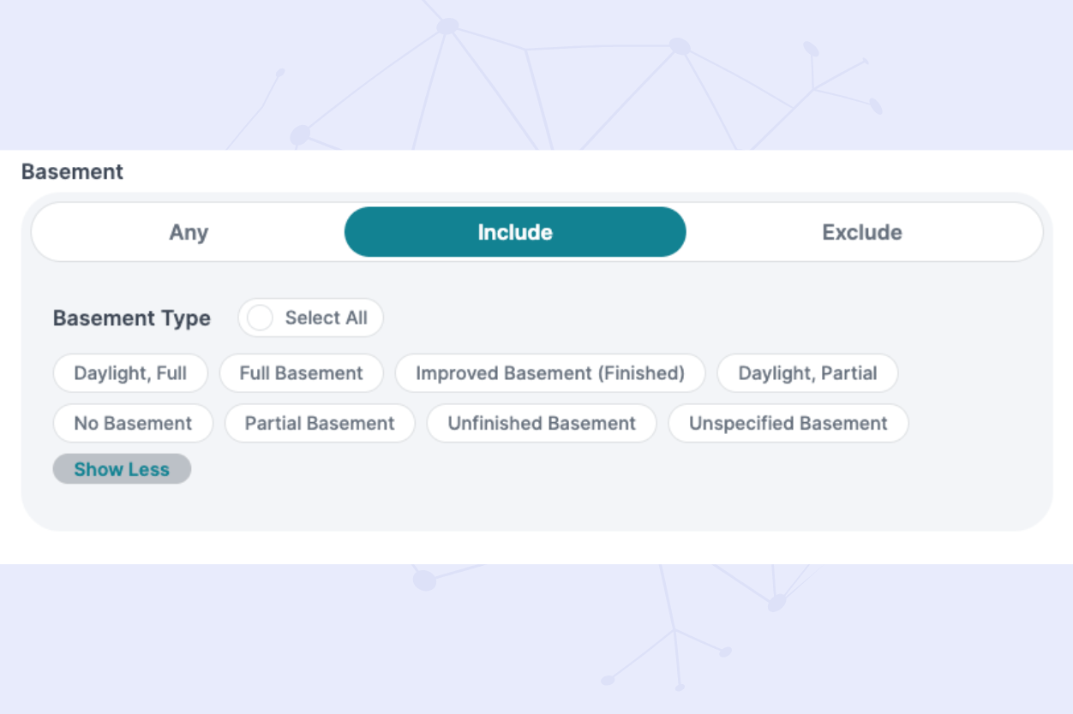Toggle the Full Basement option
This screenshot has width=1073, height=714.
301,373
